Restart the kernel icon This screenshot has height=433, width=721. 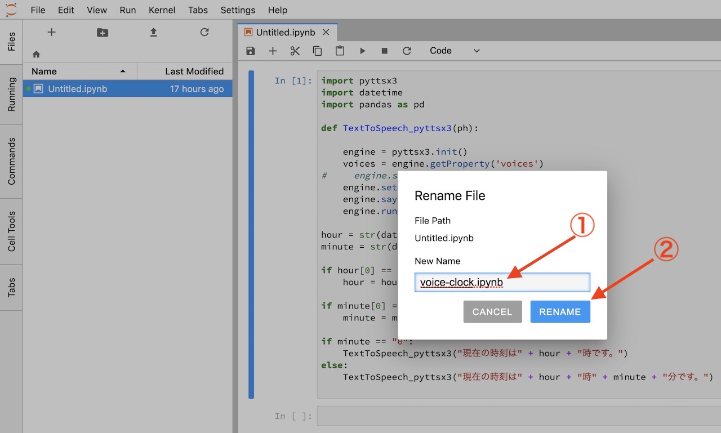tap(407, 51)
